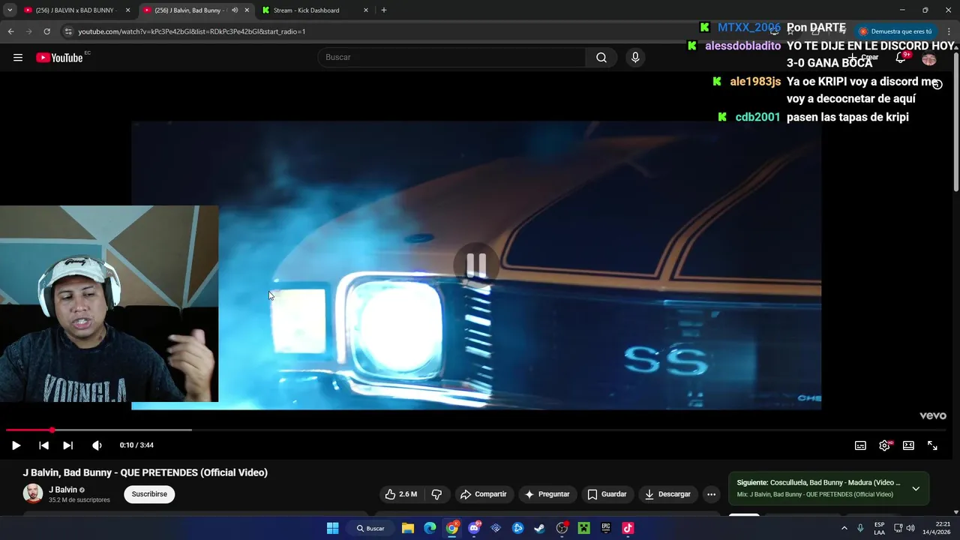Viewport: 960px width, 540px height.
Task: Open Discord from the taskbar
Action: [474, 528]
